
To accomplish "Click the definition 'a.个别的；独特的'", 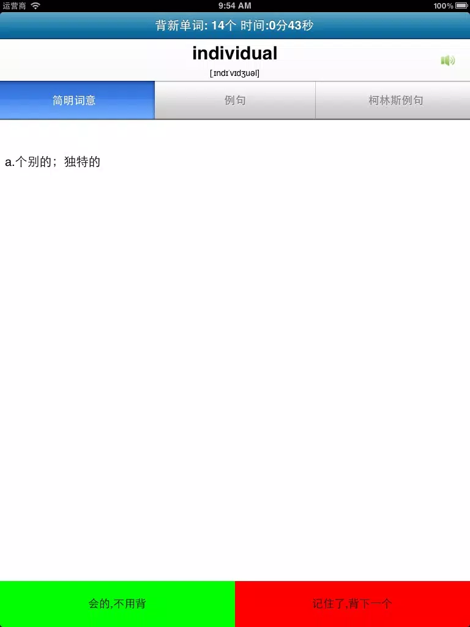I will pyautogui.click(x=53, y=162).
